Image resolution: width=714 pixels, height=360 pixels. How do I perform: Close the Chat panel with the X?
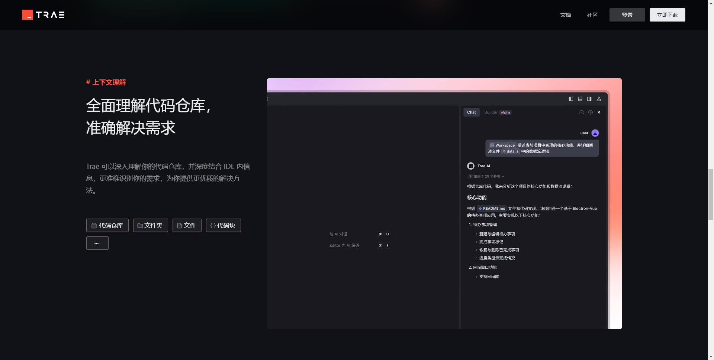click(599, 112)
